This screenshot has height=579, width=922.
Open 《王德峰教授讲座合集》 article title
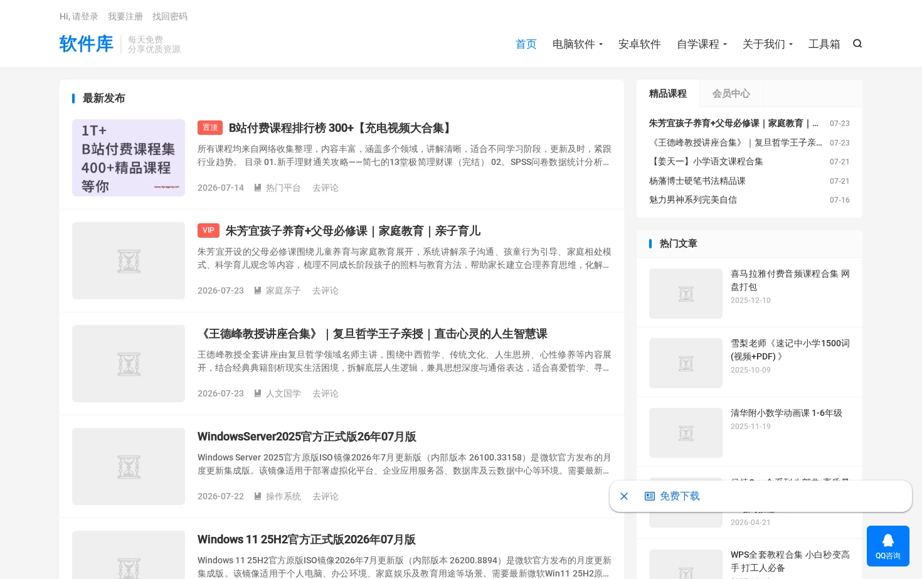click(373, 334)
